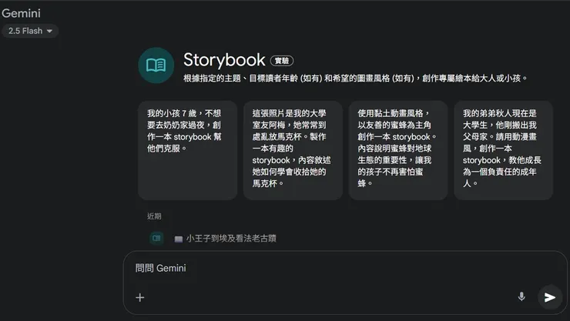
Task: Click the Storybook title heading
Action: tap(224, 60)
